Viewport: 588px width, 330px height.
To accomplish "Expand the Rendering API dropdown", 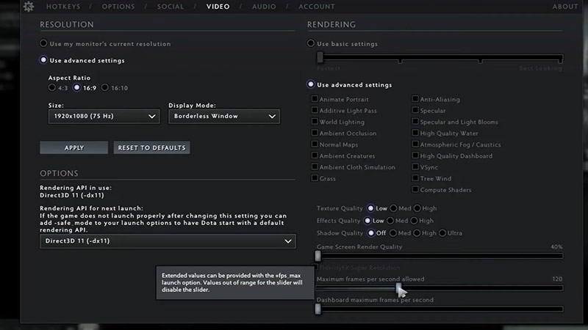I will coord(168,241).
